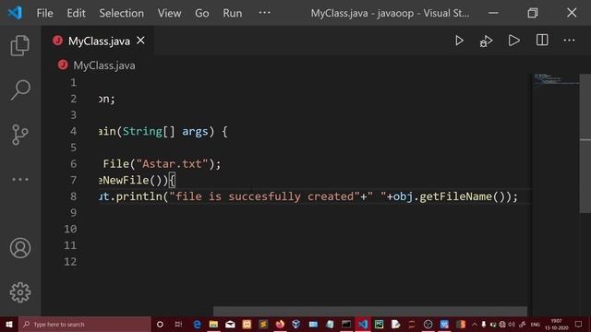Open File Explorer from taskbar
Screen dimensions: 591x332
pos(213,324)
